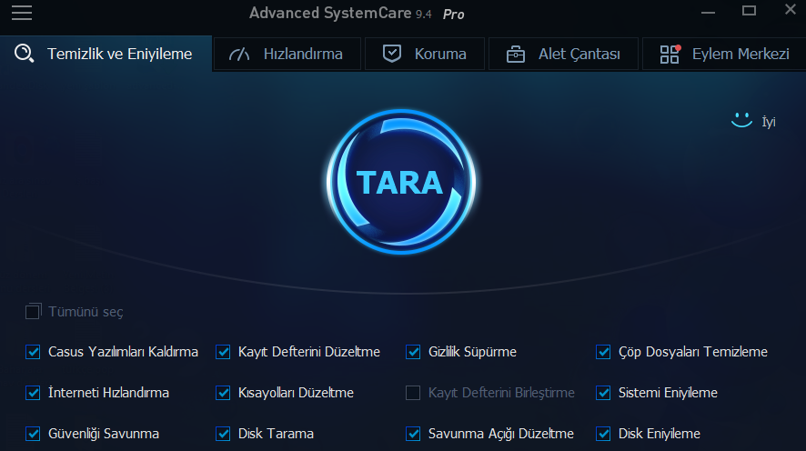Uncheck Sistemi Eniyileme checkbox

[x=603, y=393]
